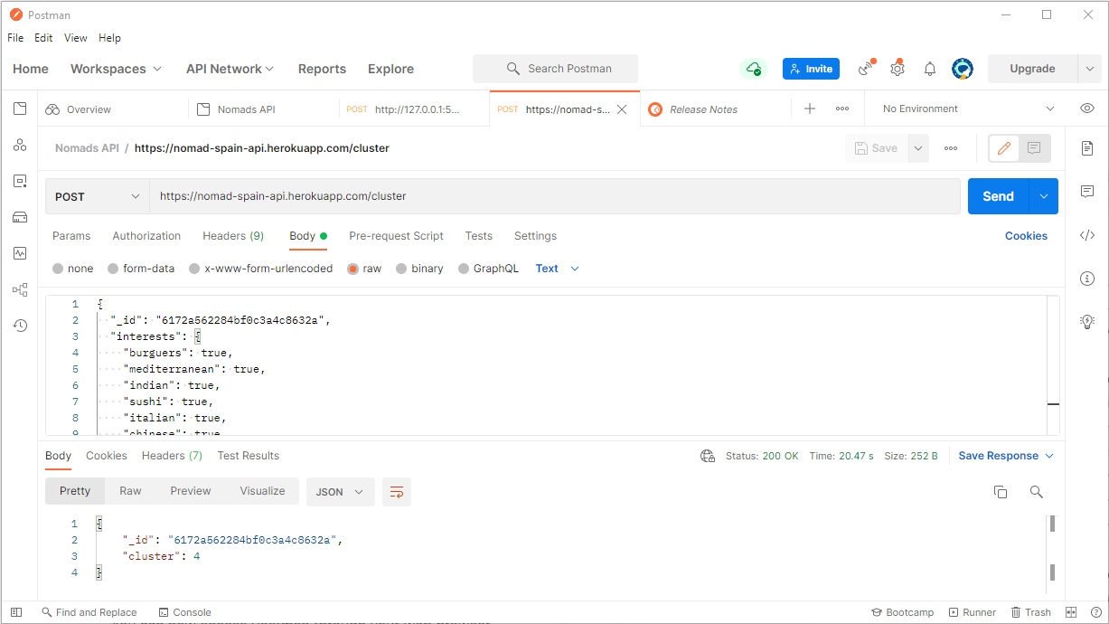Copy the response body
The image size is (1109, 624).
[x=1001, y=492]
